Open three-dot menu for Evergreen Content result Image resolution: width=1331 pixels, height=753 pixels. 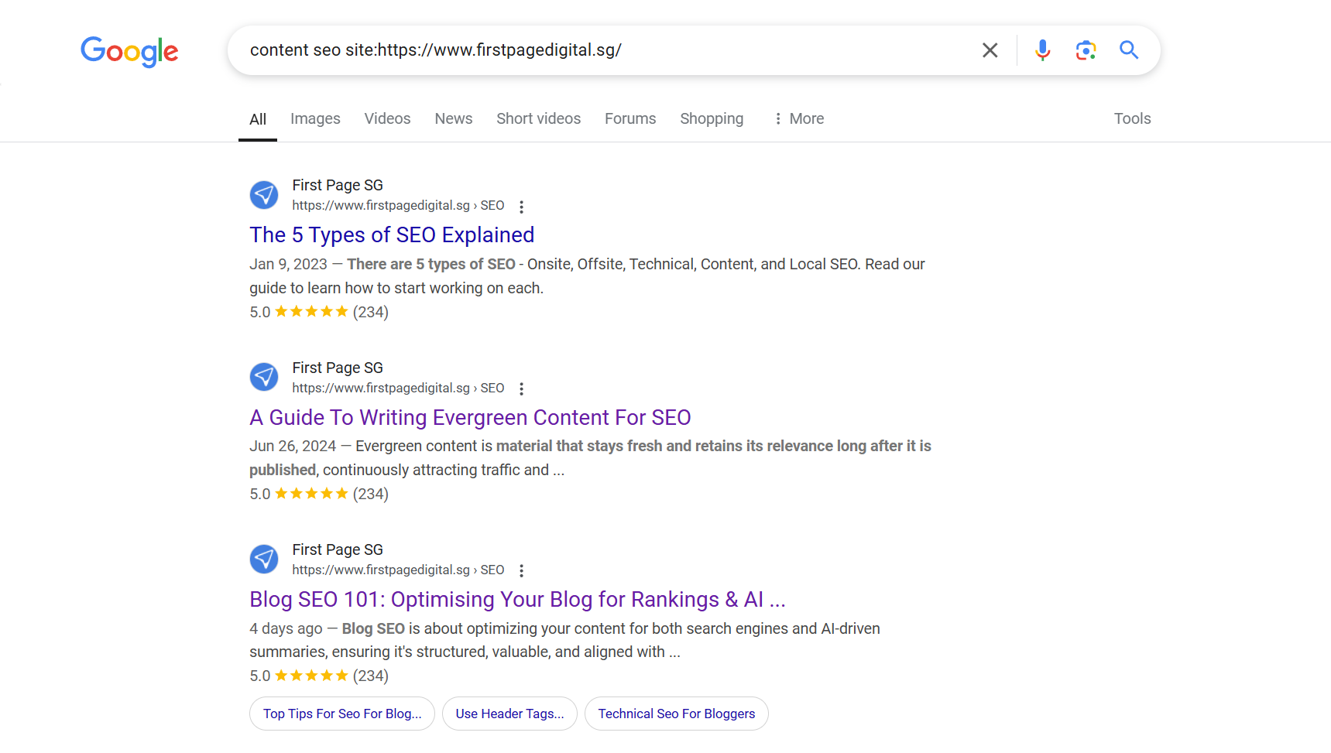click(521, 388)
